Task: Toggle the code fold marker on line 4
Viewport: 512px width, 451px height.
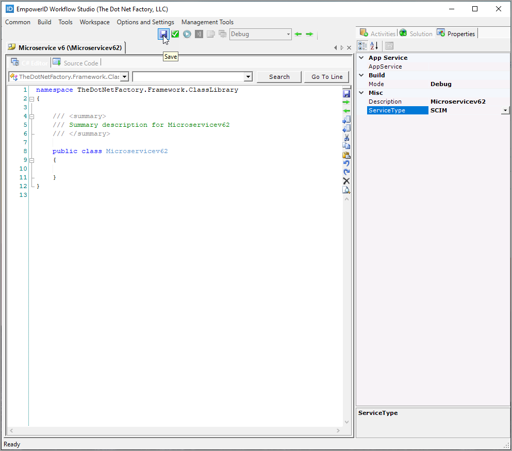Action: click(32, 116)
